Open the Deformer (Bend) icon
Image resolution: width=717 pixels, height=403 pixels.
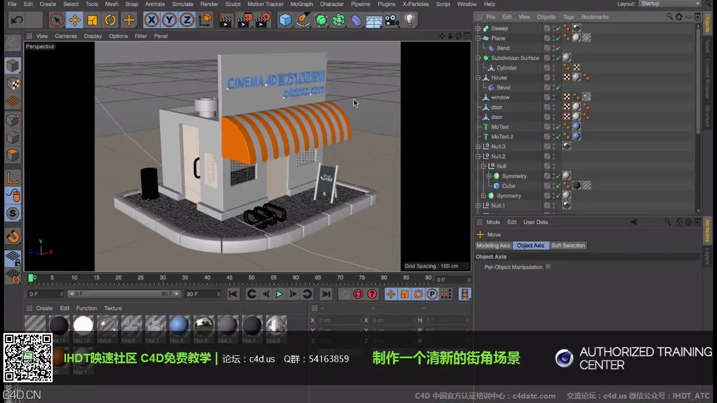coord(356,21)
